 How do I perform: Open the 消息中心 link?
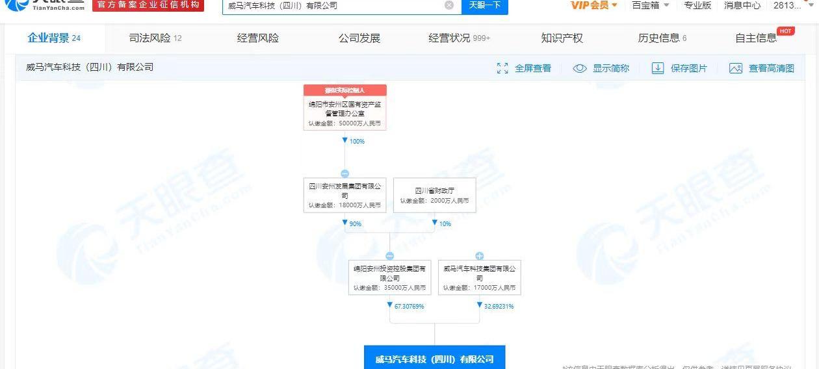pos(742,5)
